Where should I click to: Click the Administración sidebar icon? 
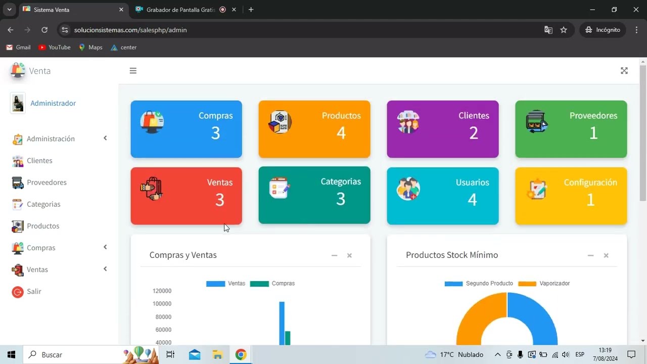tap(18, 139)
